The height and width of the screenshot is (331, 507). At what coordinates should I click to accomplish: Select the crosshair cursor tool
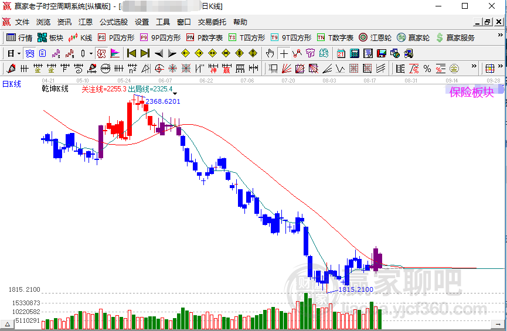point(284,53)
